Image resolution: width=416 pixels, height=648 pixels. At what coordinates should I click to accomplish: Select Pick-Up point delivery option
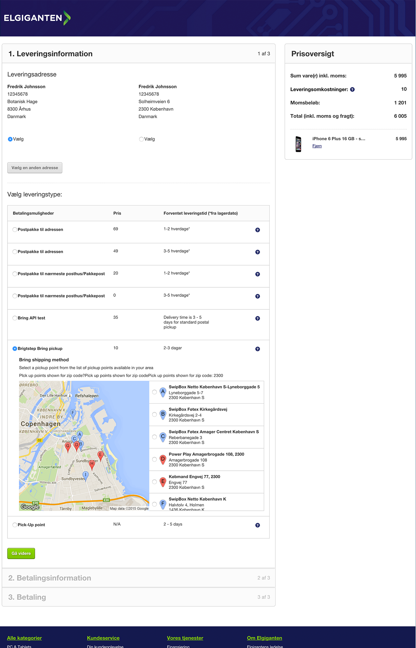point(15,525)
